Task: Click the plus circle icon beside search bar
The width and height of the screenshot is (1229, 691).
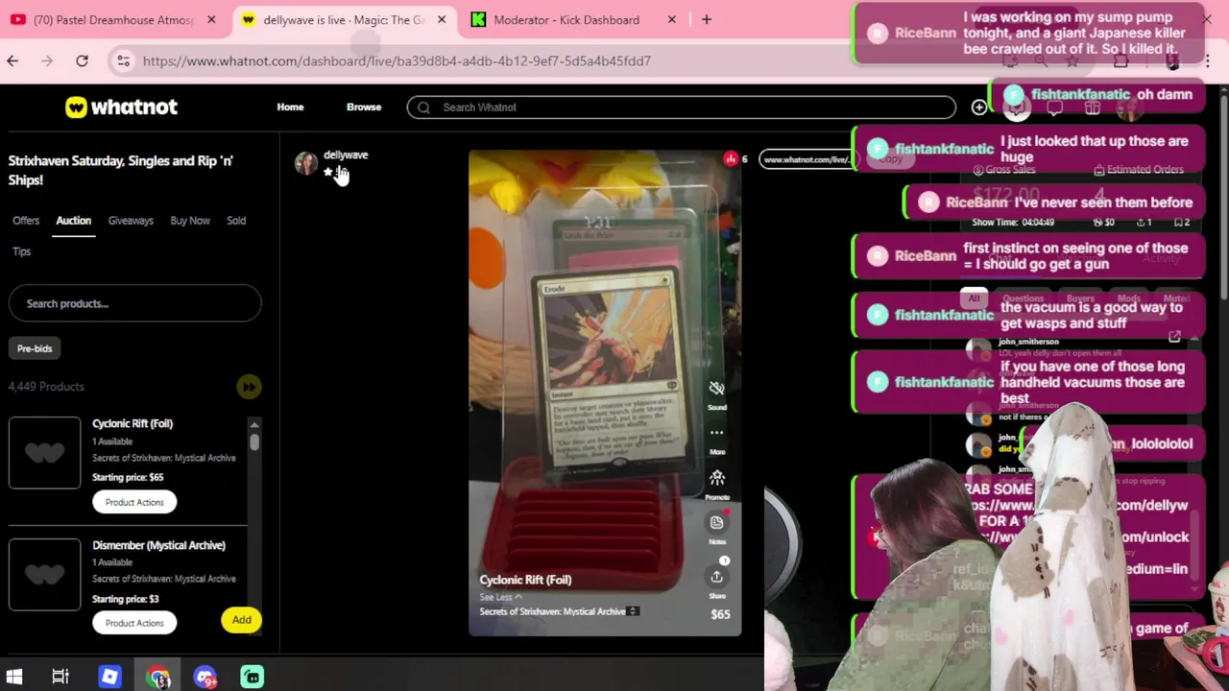Action: [978, 107]
